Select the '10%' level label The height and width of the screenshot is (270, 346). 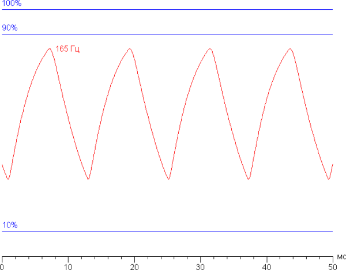point(10,225)
